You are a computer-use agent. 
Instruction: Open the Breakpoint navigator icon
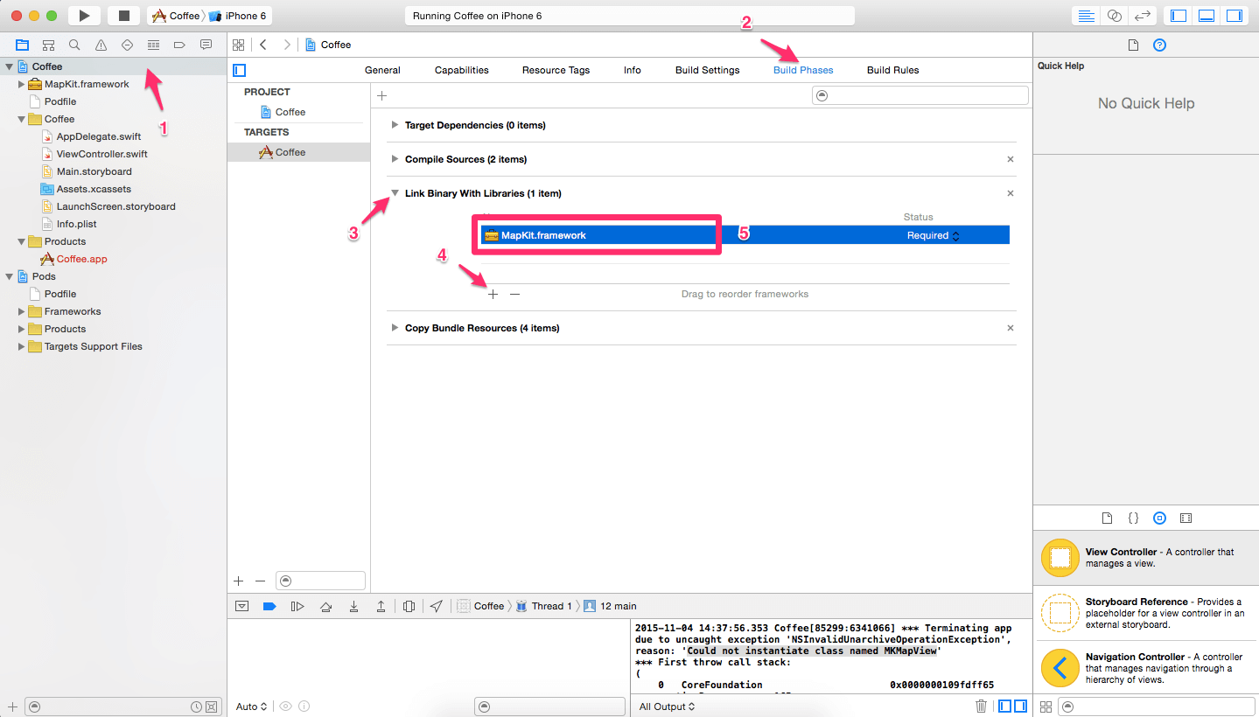(180, 45)
